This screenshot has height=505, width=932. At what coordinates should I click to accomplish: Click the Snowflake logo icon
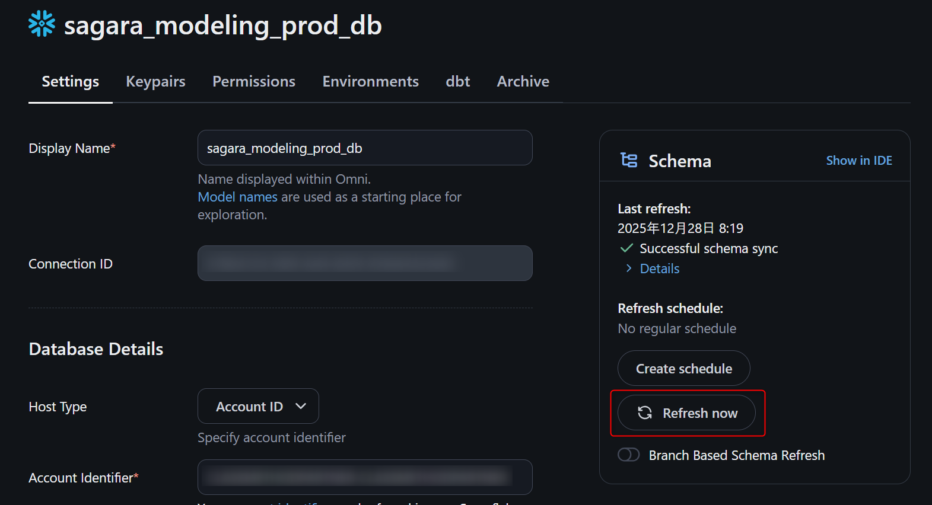tap(42, 24)
